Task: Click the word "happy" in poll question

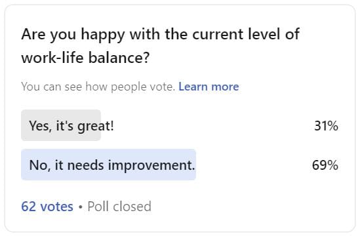Action: point(103,35)
